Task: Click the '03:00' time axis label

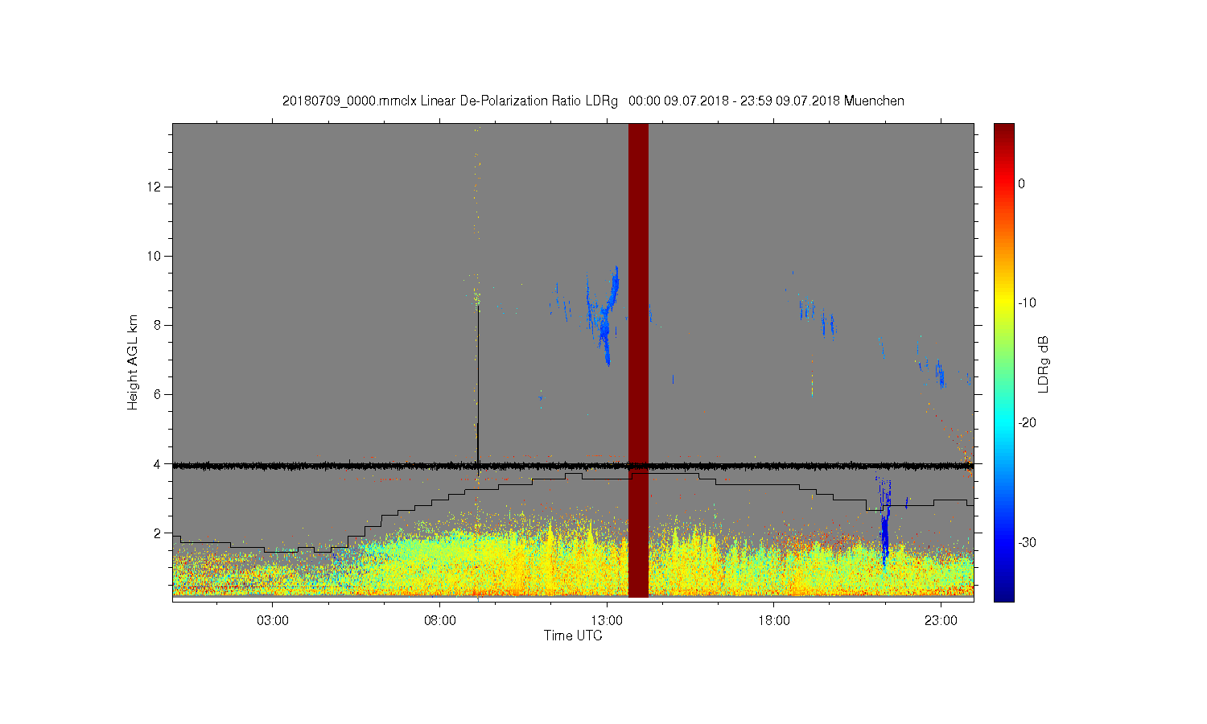Action: [x=273, y=621]
